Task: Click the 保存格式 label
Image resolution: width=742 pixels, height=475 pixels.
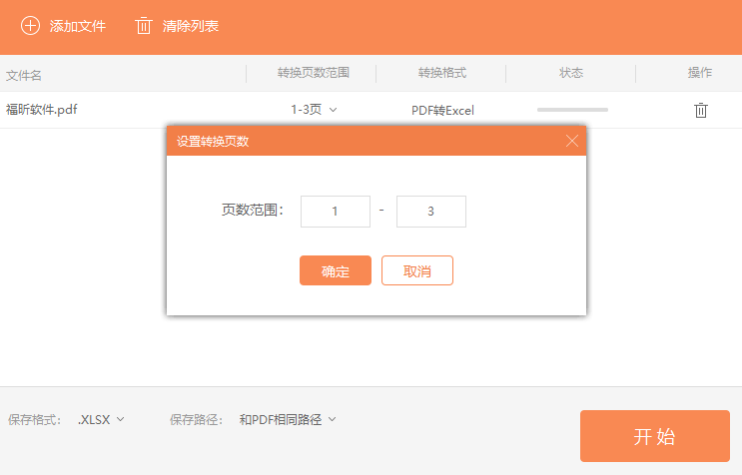Action: click(x=35, y=420)
